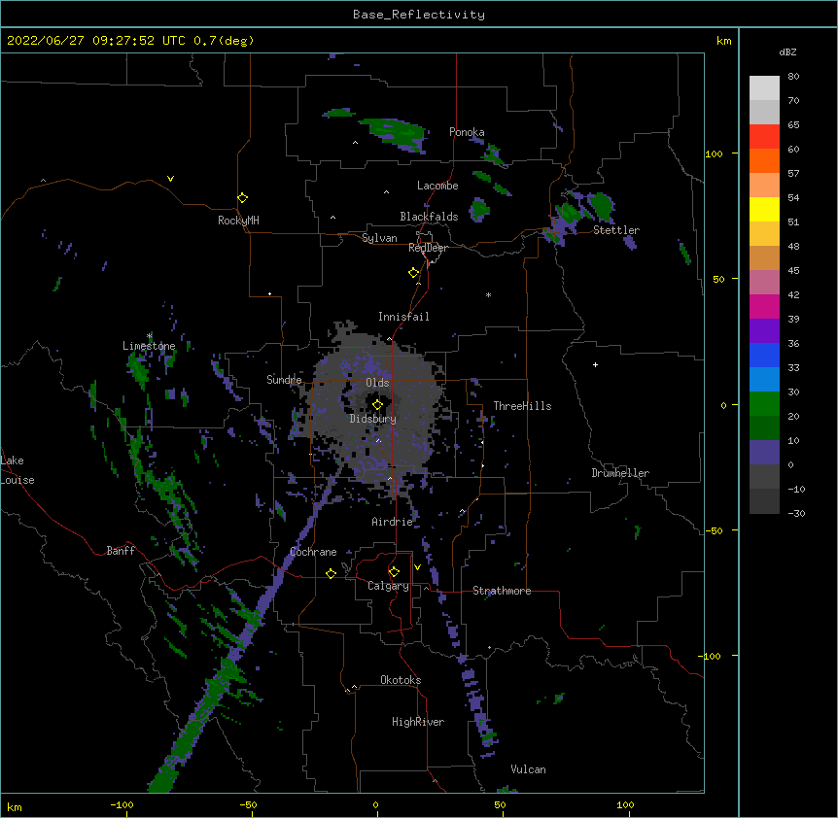Click the yellow diamond marker south of RedDeer
Screen dimensions: 838x818
(x=414, y=273)
